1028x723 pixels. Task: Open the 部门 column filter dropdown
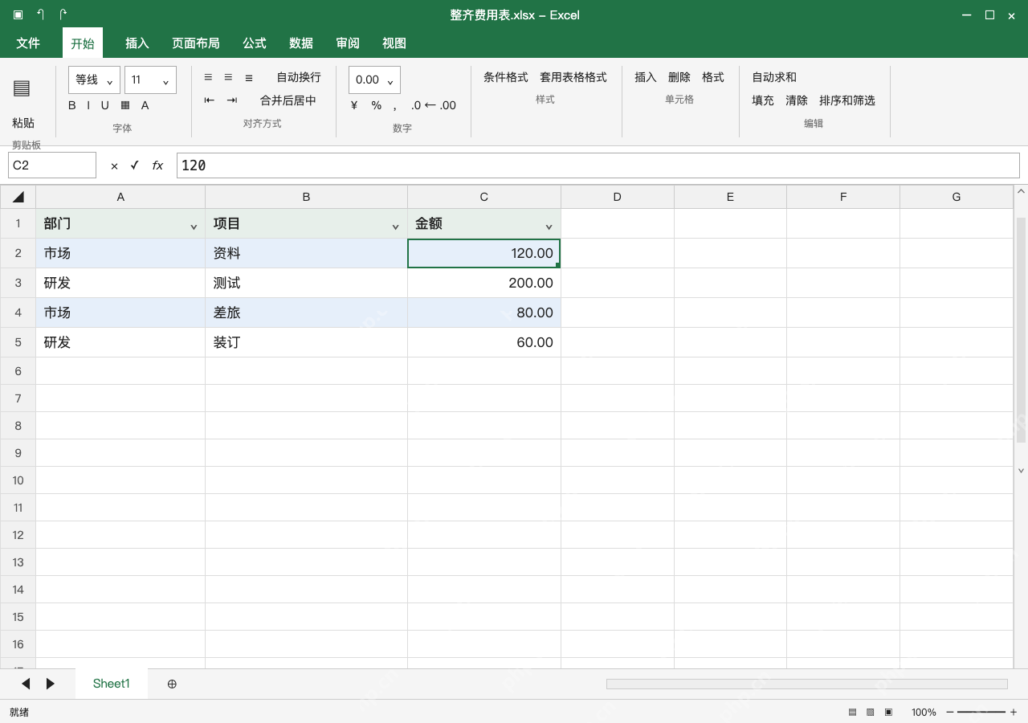194,227
